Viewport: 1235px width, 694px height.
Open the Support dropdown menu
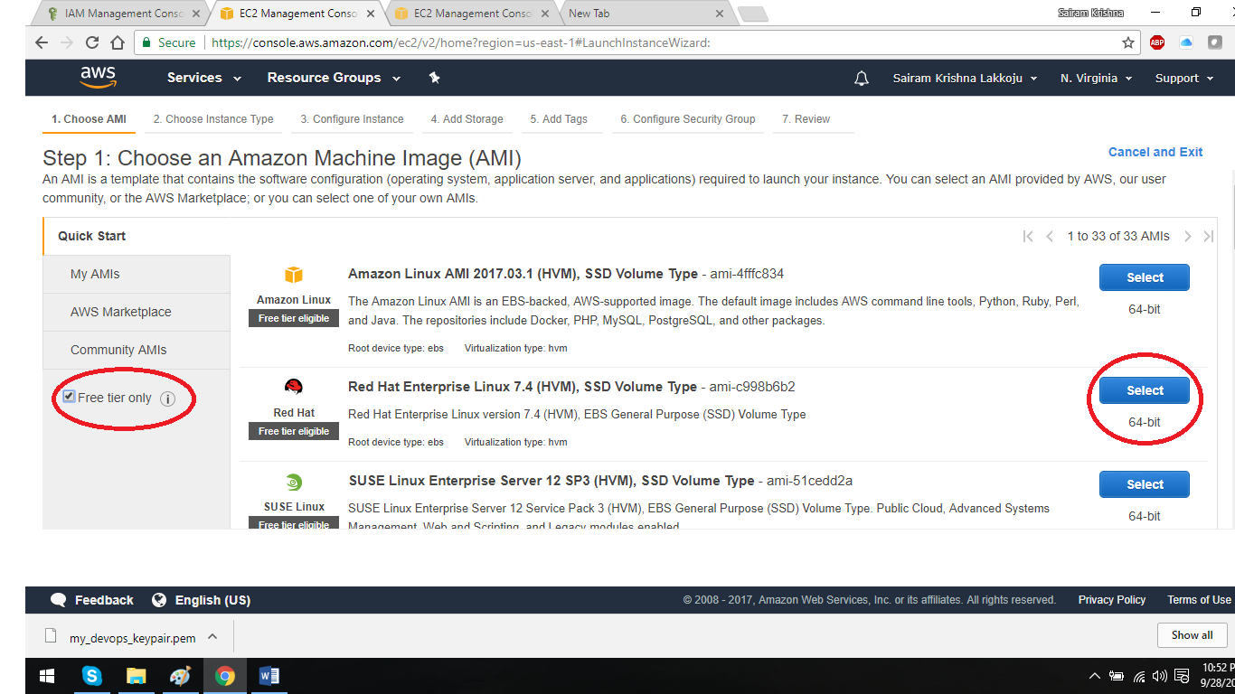1184,79
